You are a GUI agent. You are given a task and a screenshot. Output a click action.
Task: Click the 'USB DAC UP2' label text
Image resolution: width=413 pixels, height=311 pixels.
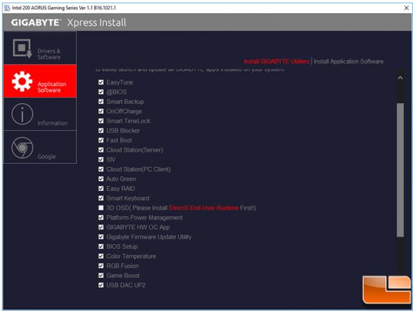pyautogui.click(x=126, y=285)
